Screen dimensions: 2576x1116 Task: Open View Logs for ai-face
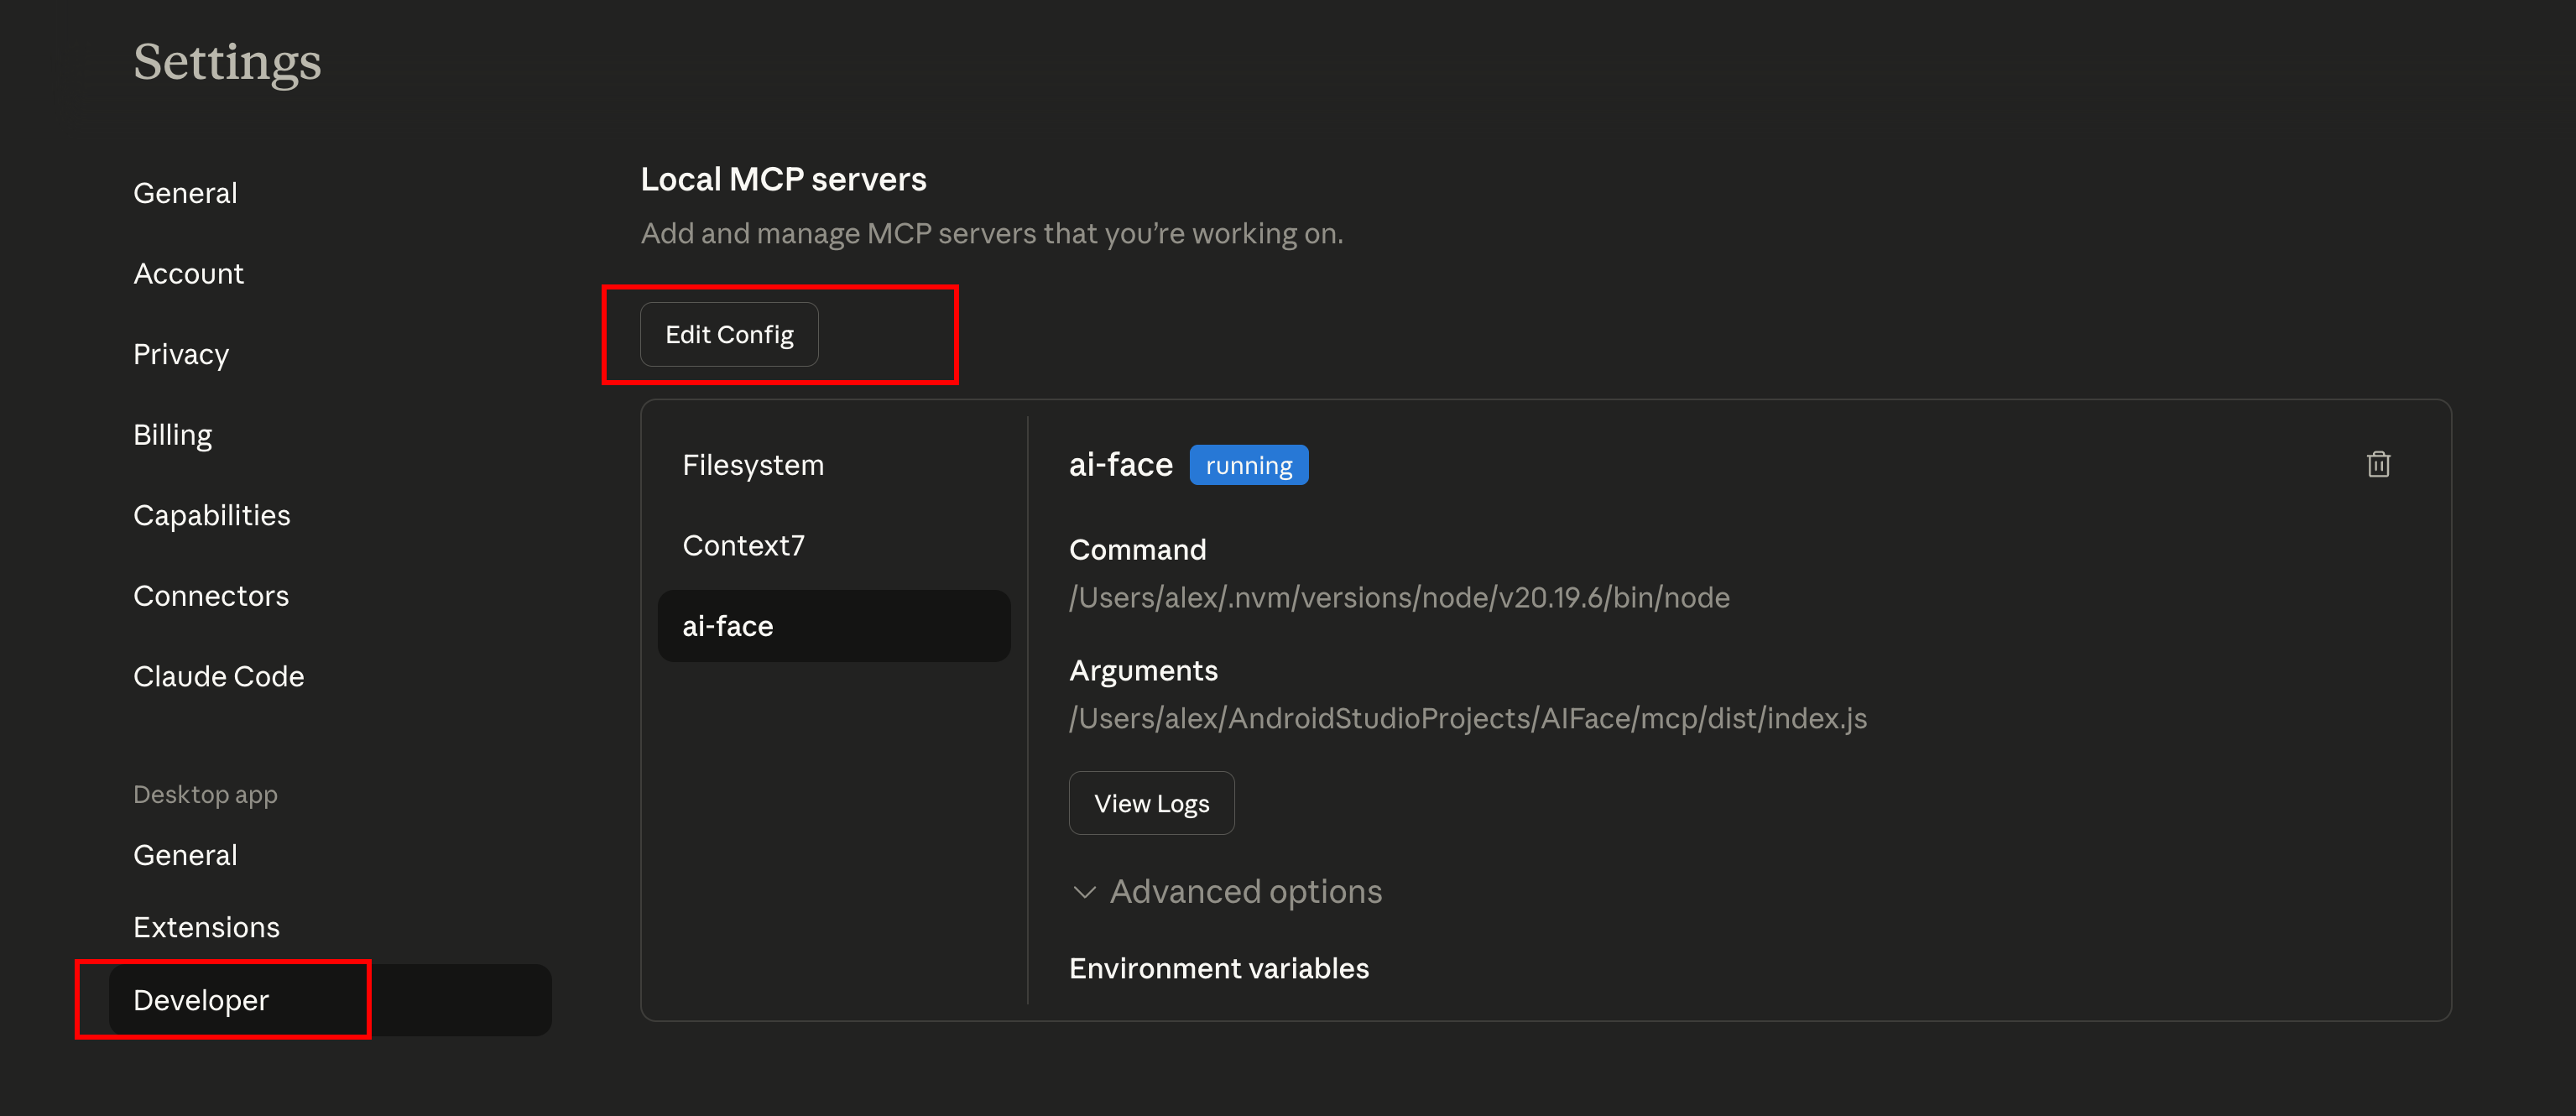click(1151, 804)
